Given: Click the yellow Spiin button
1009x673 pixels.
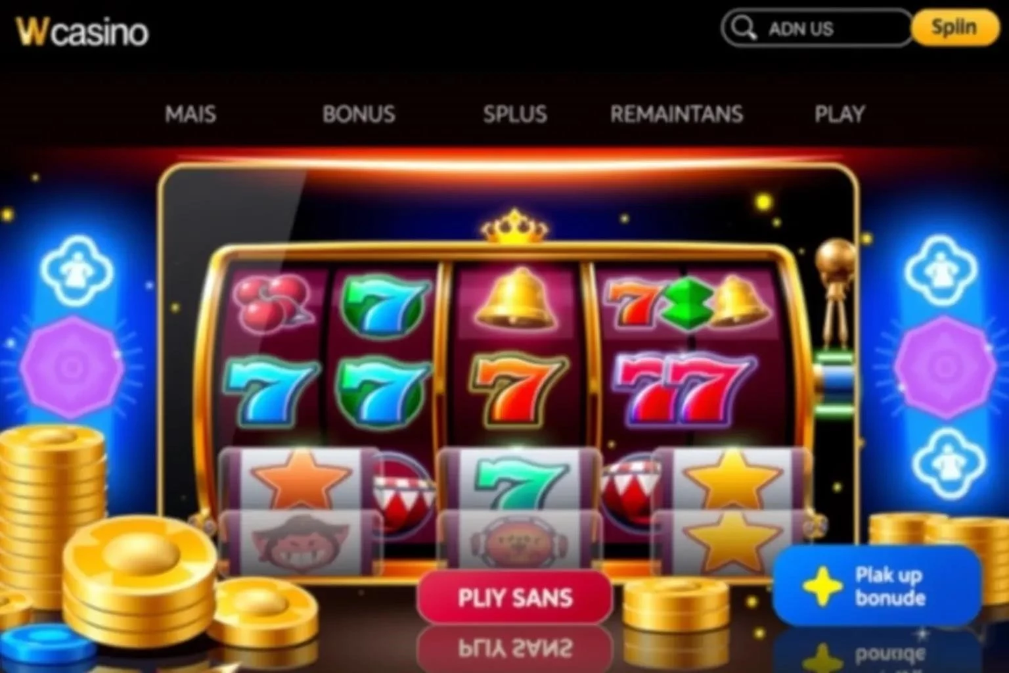Looking at the screenshot, I should pyautogui.click(x=955, y=28).
